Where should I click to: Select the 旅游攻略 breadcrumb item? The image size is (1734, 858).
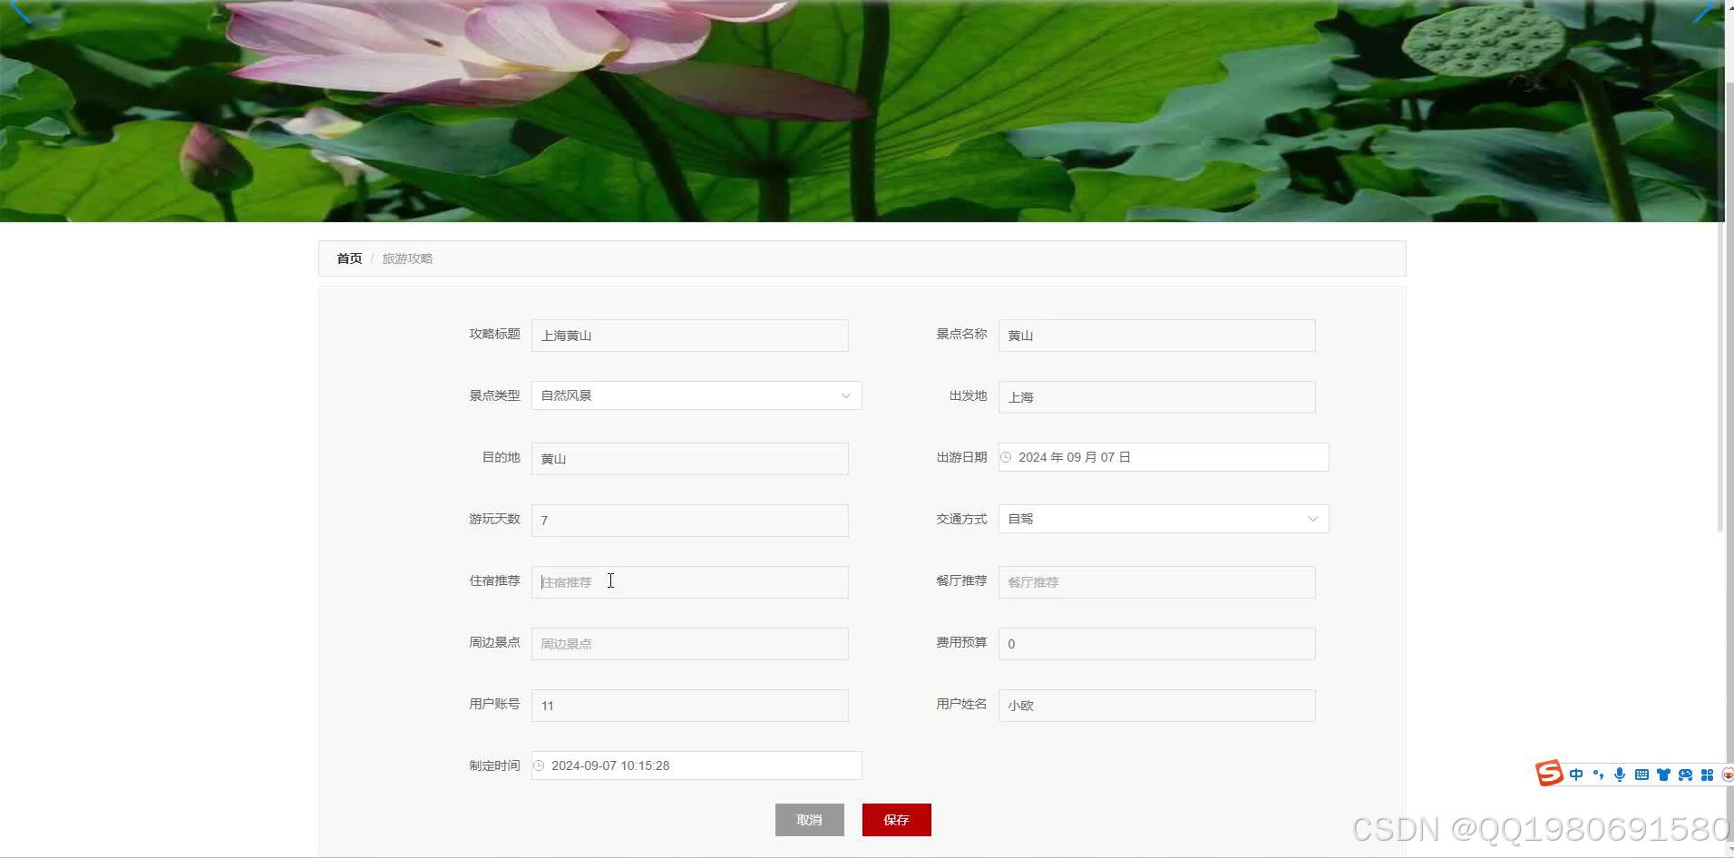click(406, 258)
